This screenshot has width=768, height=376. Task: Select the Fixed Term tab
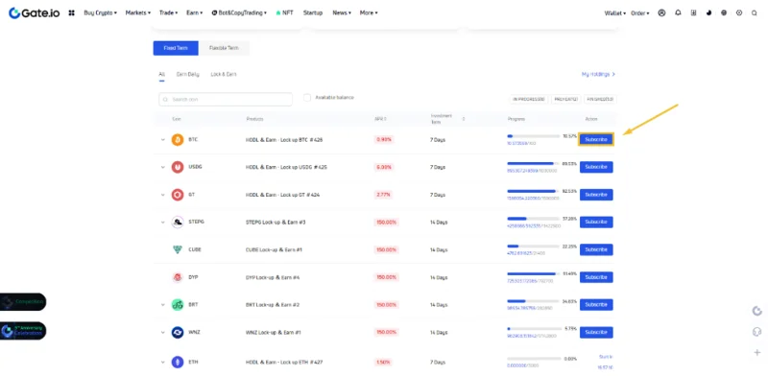point(176,48)
